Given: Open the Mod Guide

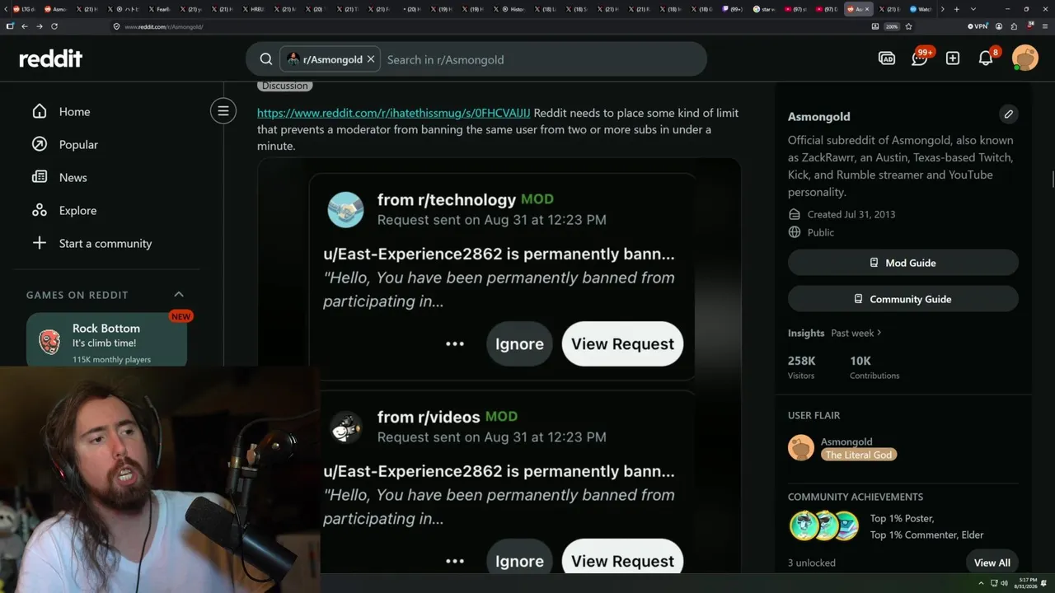Looking at the screenshot, I should [x=903, y=263].
